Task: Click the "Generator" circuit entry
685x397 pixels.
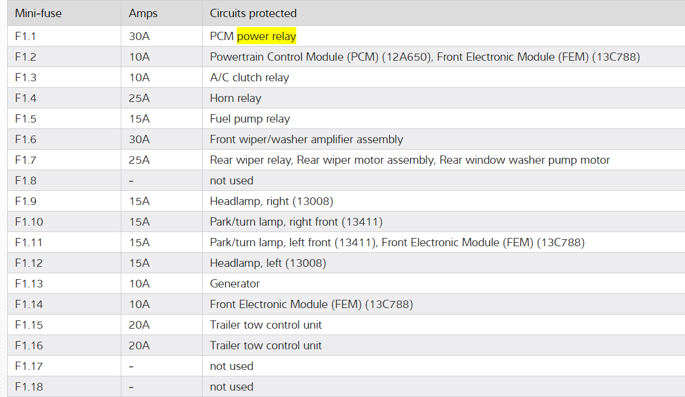Action: click(x=234, y=284)
